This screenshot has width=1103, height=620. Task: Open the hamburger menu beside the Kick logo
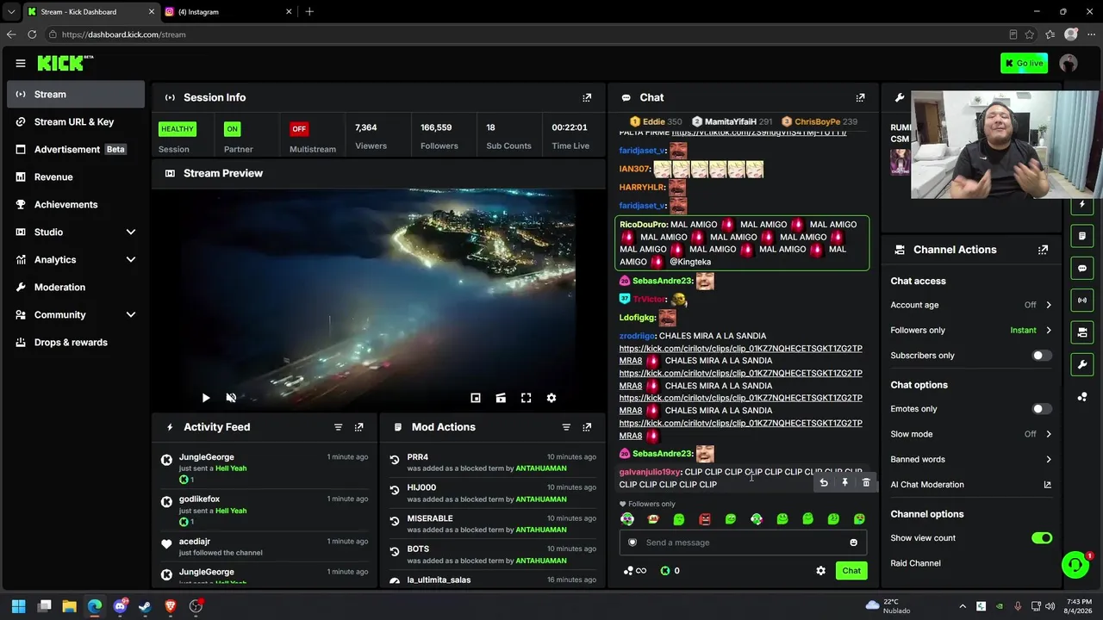click(x=20, y=63)
